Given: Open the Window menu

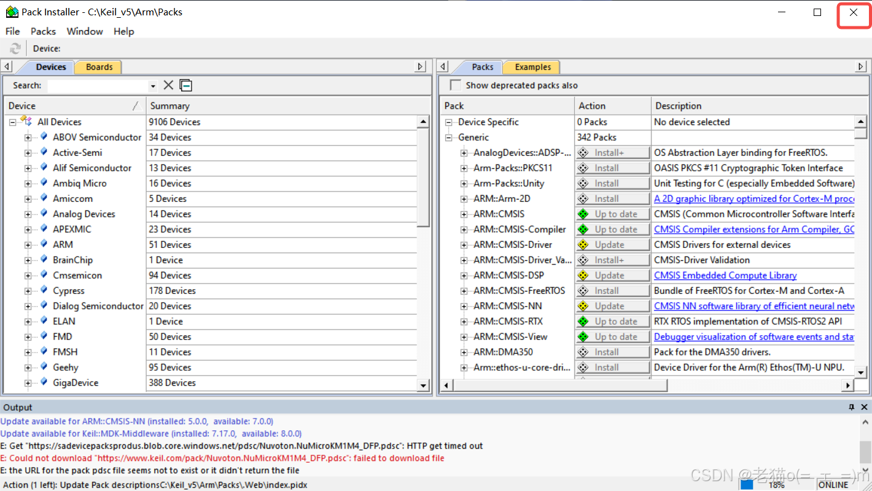Looking at the screenshot, I should click(x=85, y=31).
